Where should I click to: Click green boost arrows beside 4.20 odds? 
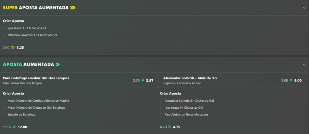point(170,127)
